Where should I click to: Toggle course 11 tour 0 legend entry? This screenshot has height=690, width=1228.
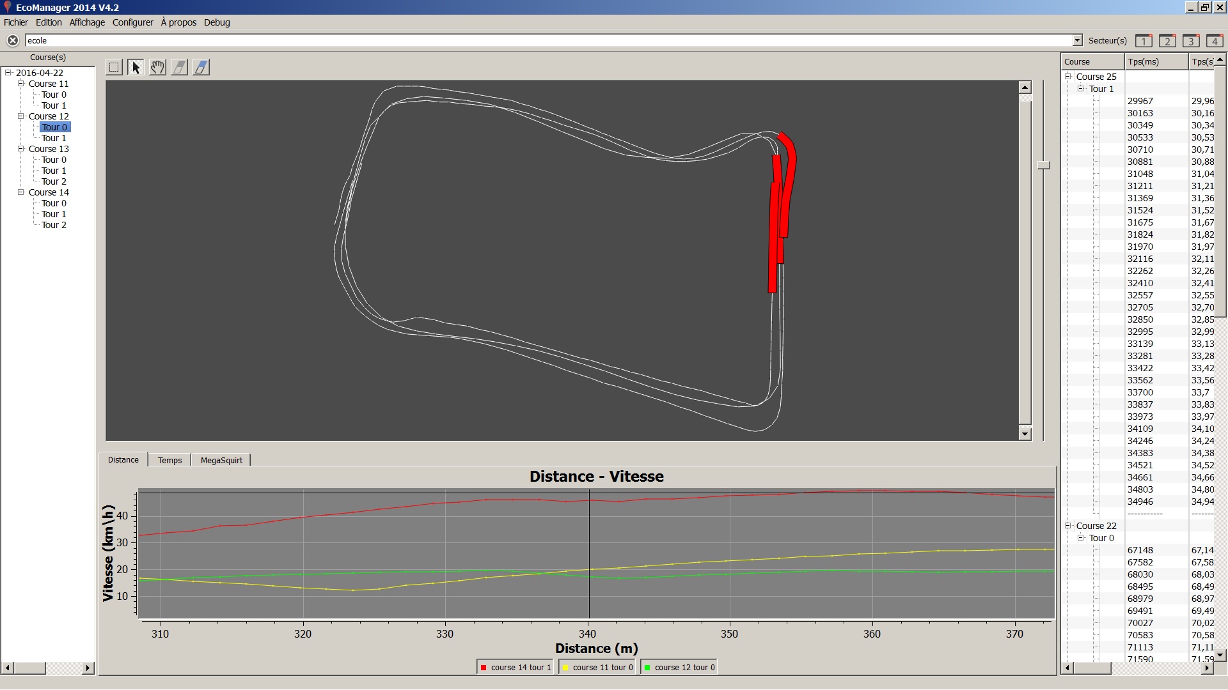click(x=597, y=667)
